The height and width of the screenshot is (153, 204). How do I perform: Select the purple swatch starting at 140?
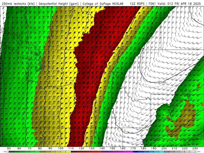click(x=105, y=152)
